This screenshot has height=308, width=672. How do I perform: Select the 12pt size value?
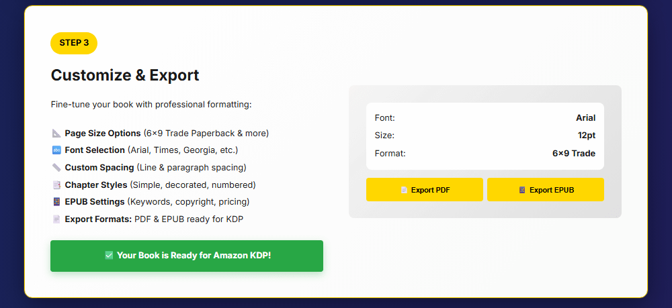[586, 136]
